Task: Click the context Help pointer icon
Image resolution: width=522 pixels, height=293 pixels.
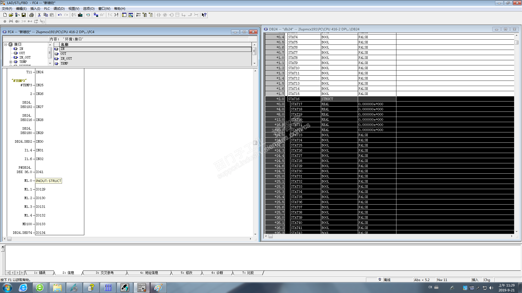Action: [x=204, y=15]
